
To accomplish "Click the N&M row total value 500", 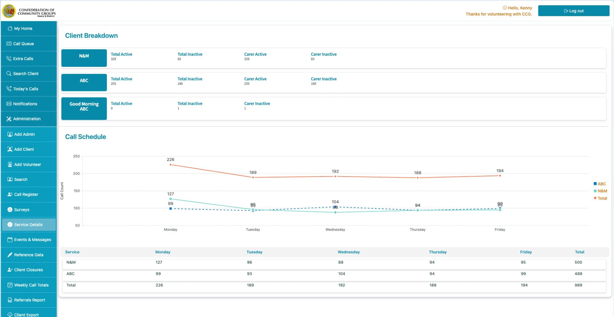I will [x=578, y=262].
